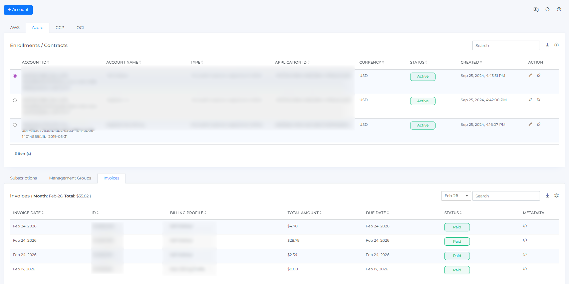Open the Feb-26 month dropdown
569x284 pixels.
[456, 196]
